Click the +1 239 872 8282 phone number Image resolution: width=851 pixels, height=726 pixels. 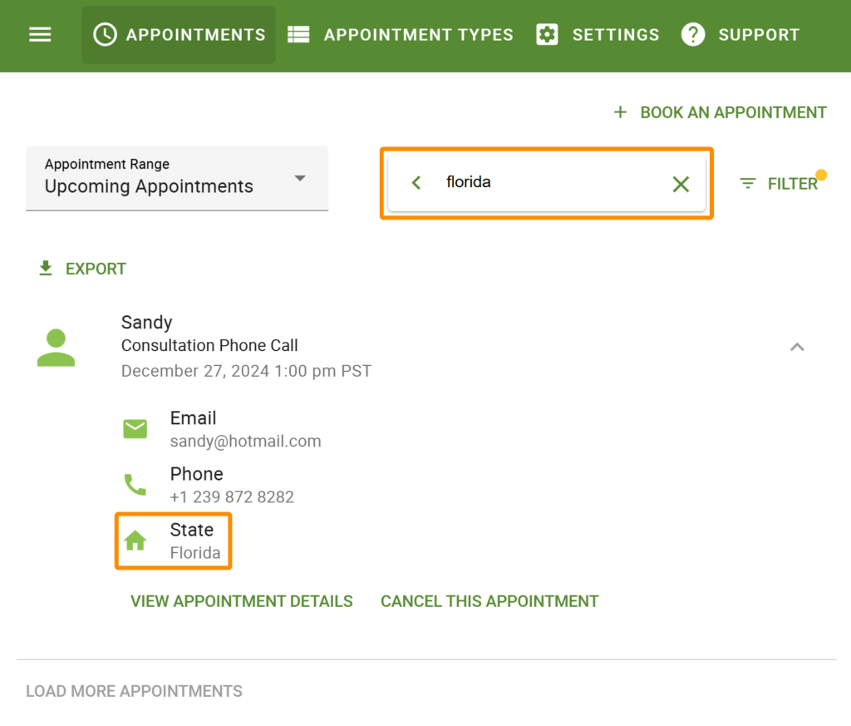pyautogui.click(x=232, y=496)
